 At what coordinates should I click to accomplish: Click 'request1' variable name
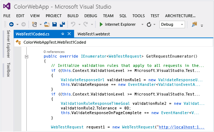96,127
